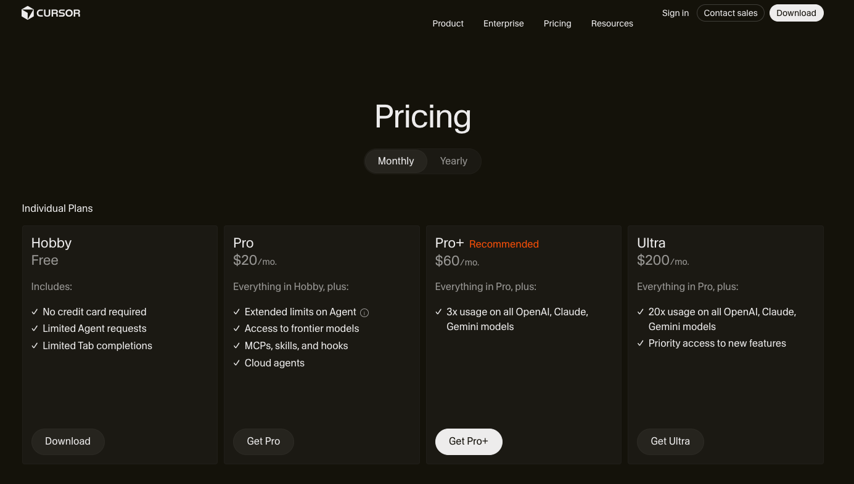
Task: Click the checkmark beside 3x usage feature
Action: (x=439, y=312)
